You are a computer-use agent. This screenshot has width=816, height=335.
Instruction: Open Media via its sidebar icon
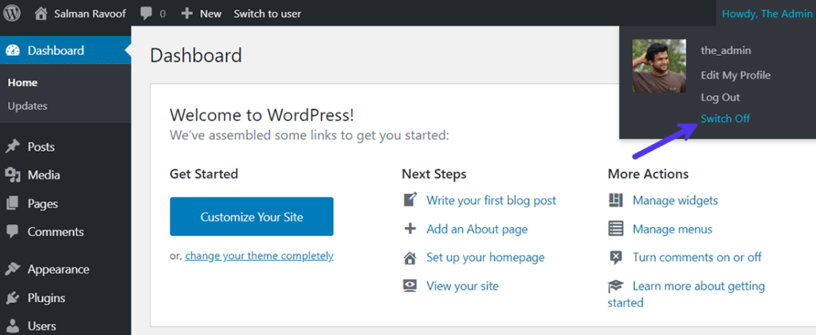13,175
